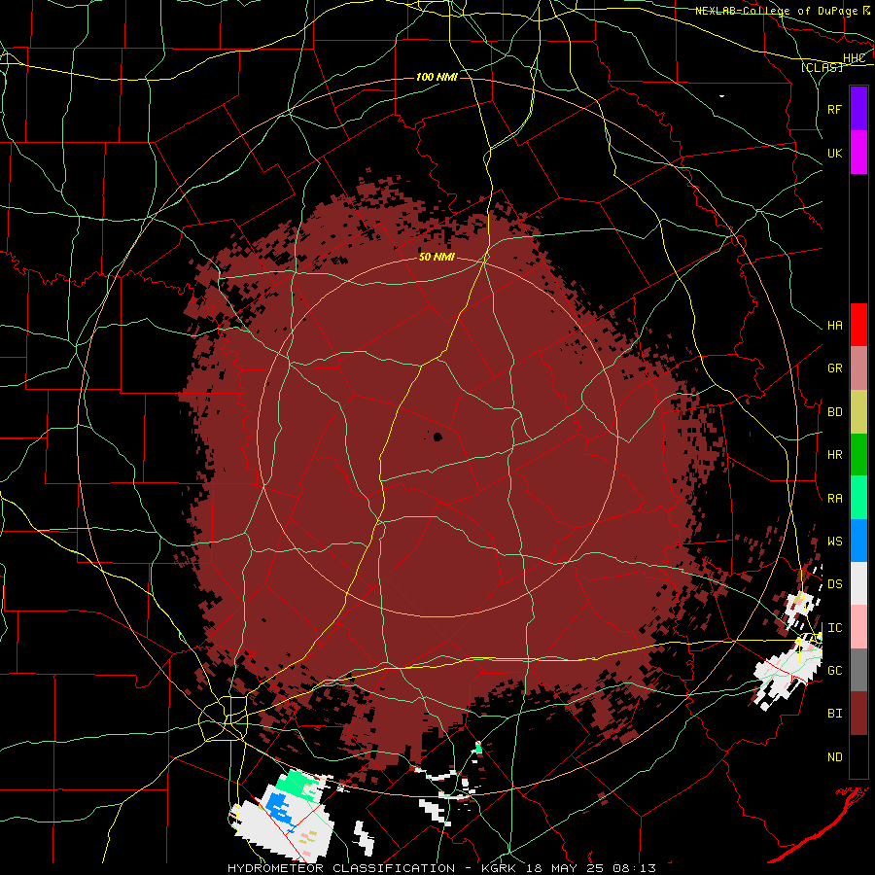Pick the light green RA legend swatch
875x875 pixels.
coord(858,498)
